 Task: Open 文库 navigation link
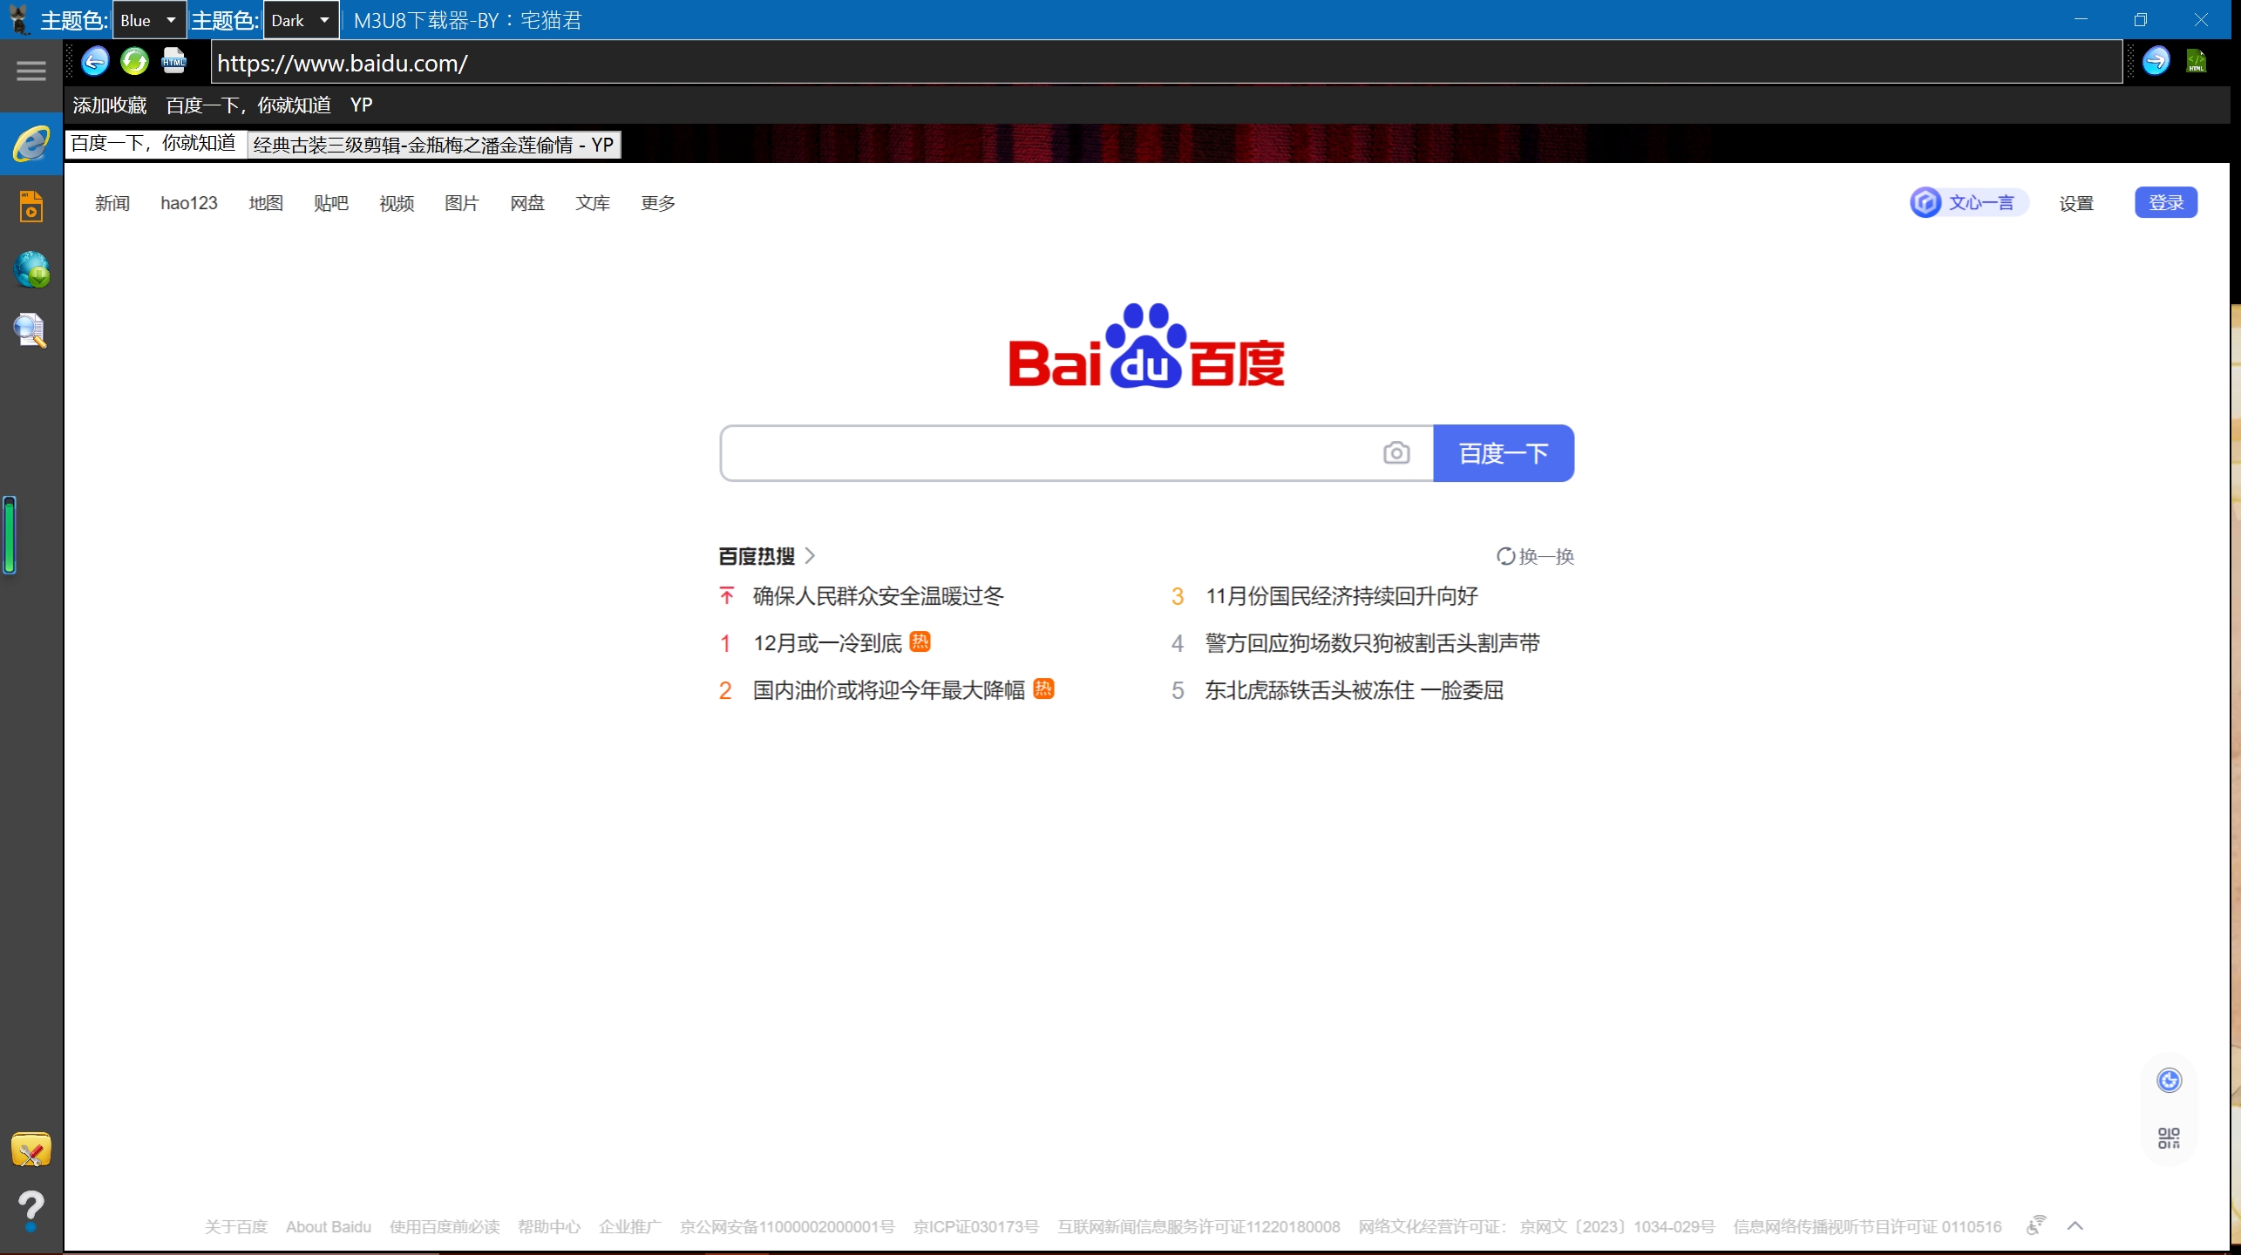click(593, 203)
